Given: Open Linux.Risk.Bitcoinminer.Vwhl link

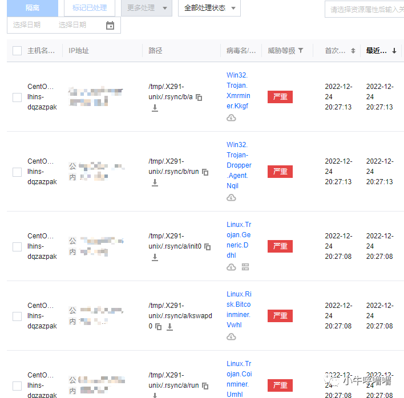Looking at the screenshot, I should coord(239,309).
